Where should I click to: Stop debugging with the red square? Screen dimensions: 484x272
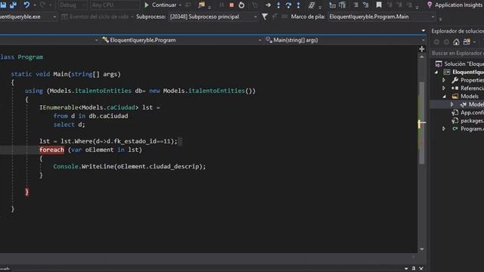click(x=231, y=5)
